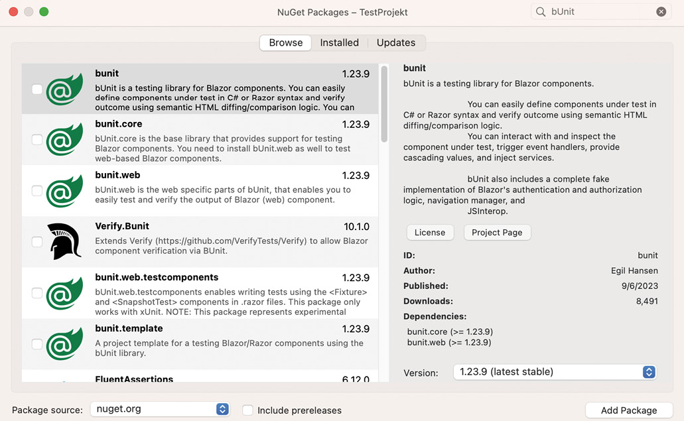Tick the checkbox for bunit.template

[x=37, y=344]
